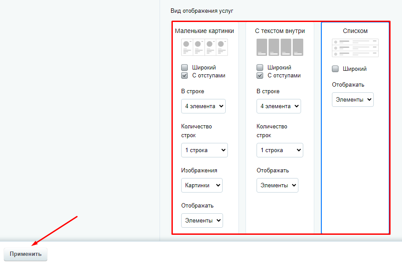
Task: Open Отображать dropdown under Маленькие картинки
Action: [x=202, y=220]
